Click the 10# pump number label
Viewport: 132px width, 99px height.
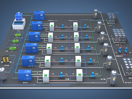point(96,74)
